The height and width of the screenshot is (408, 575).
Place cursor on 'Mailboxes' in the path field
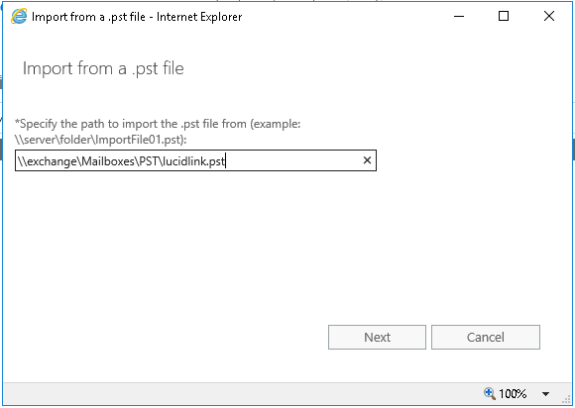pos(108,161)
